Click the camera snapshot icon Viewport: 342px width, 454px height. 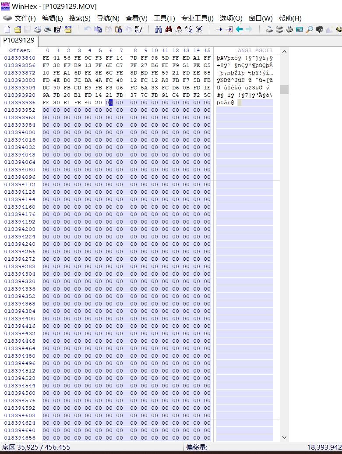pos(319,29)
